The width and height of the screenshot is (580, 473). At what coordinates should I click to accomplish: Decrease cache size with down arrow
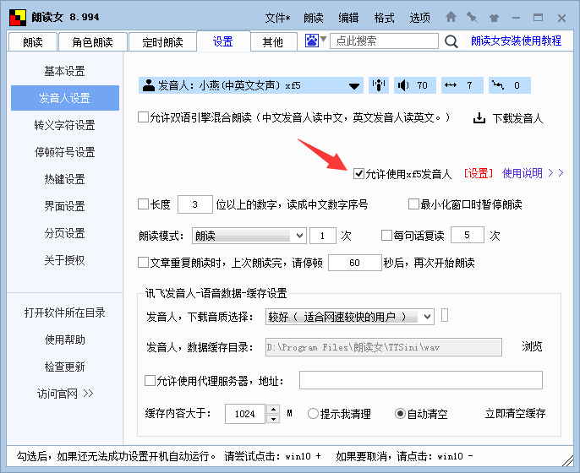273,419
